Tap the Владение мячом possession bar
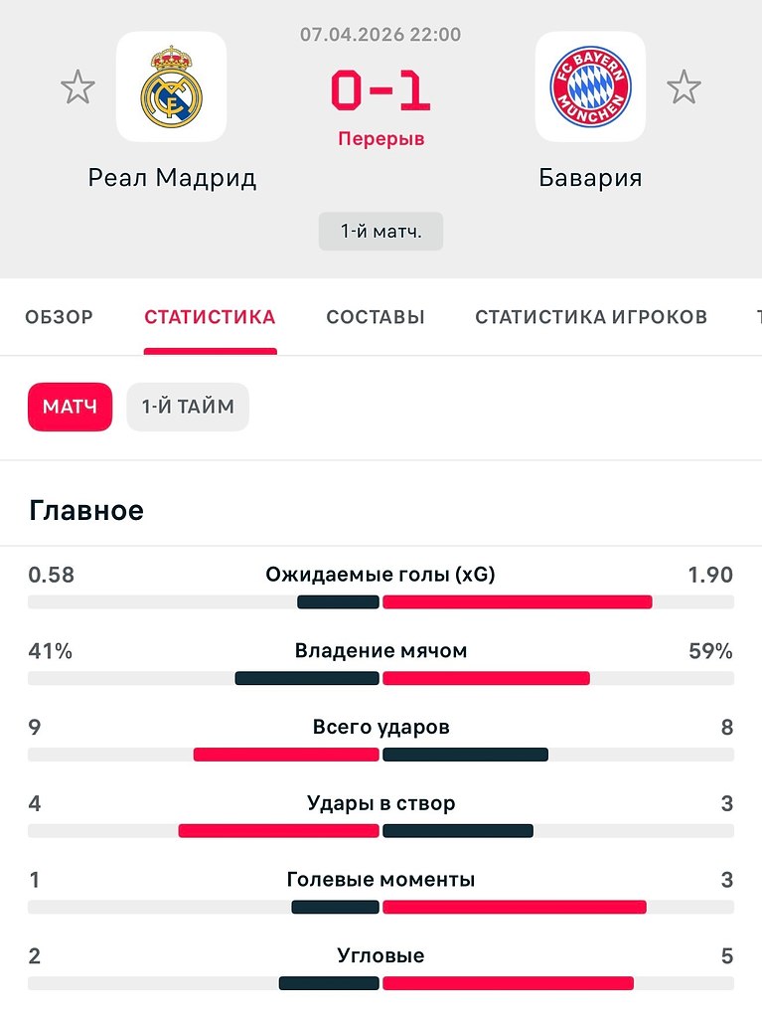 (x=381, y=678)
